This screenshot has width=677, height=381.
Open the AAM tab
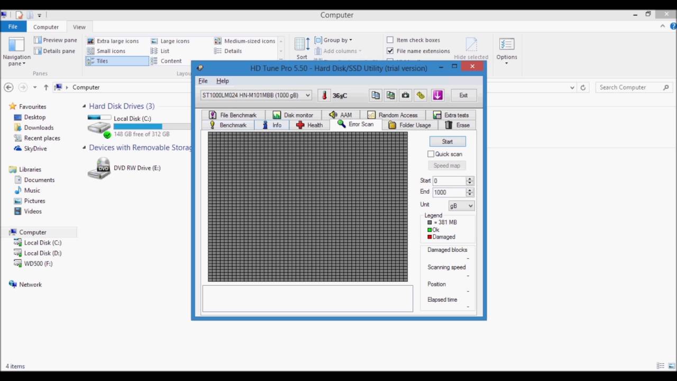coord(340,115)
